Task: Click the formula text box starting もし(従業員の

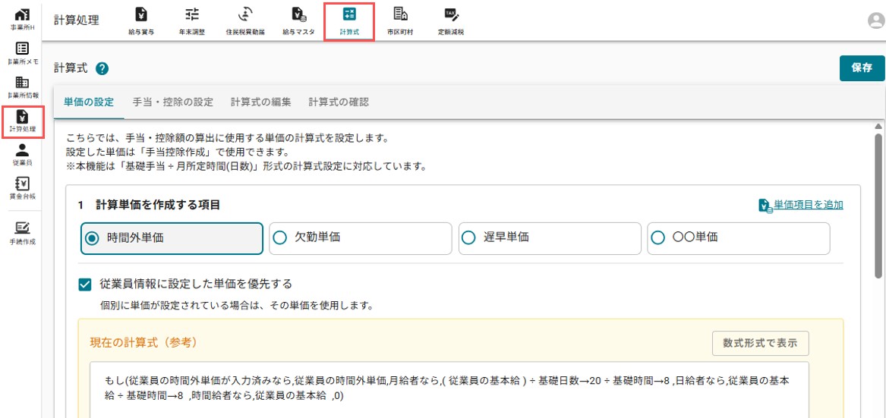Action: coord(449,390)
